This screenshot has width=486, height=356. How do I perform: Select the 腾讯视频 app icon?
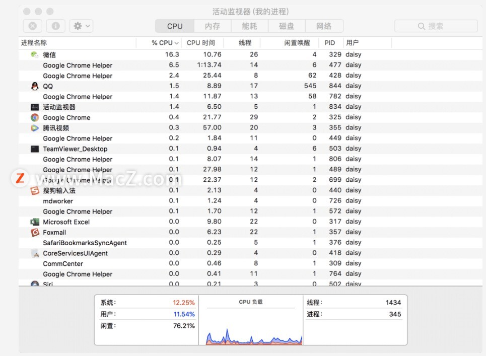pyautogui.click(x=35, y=128)
